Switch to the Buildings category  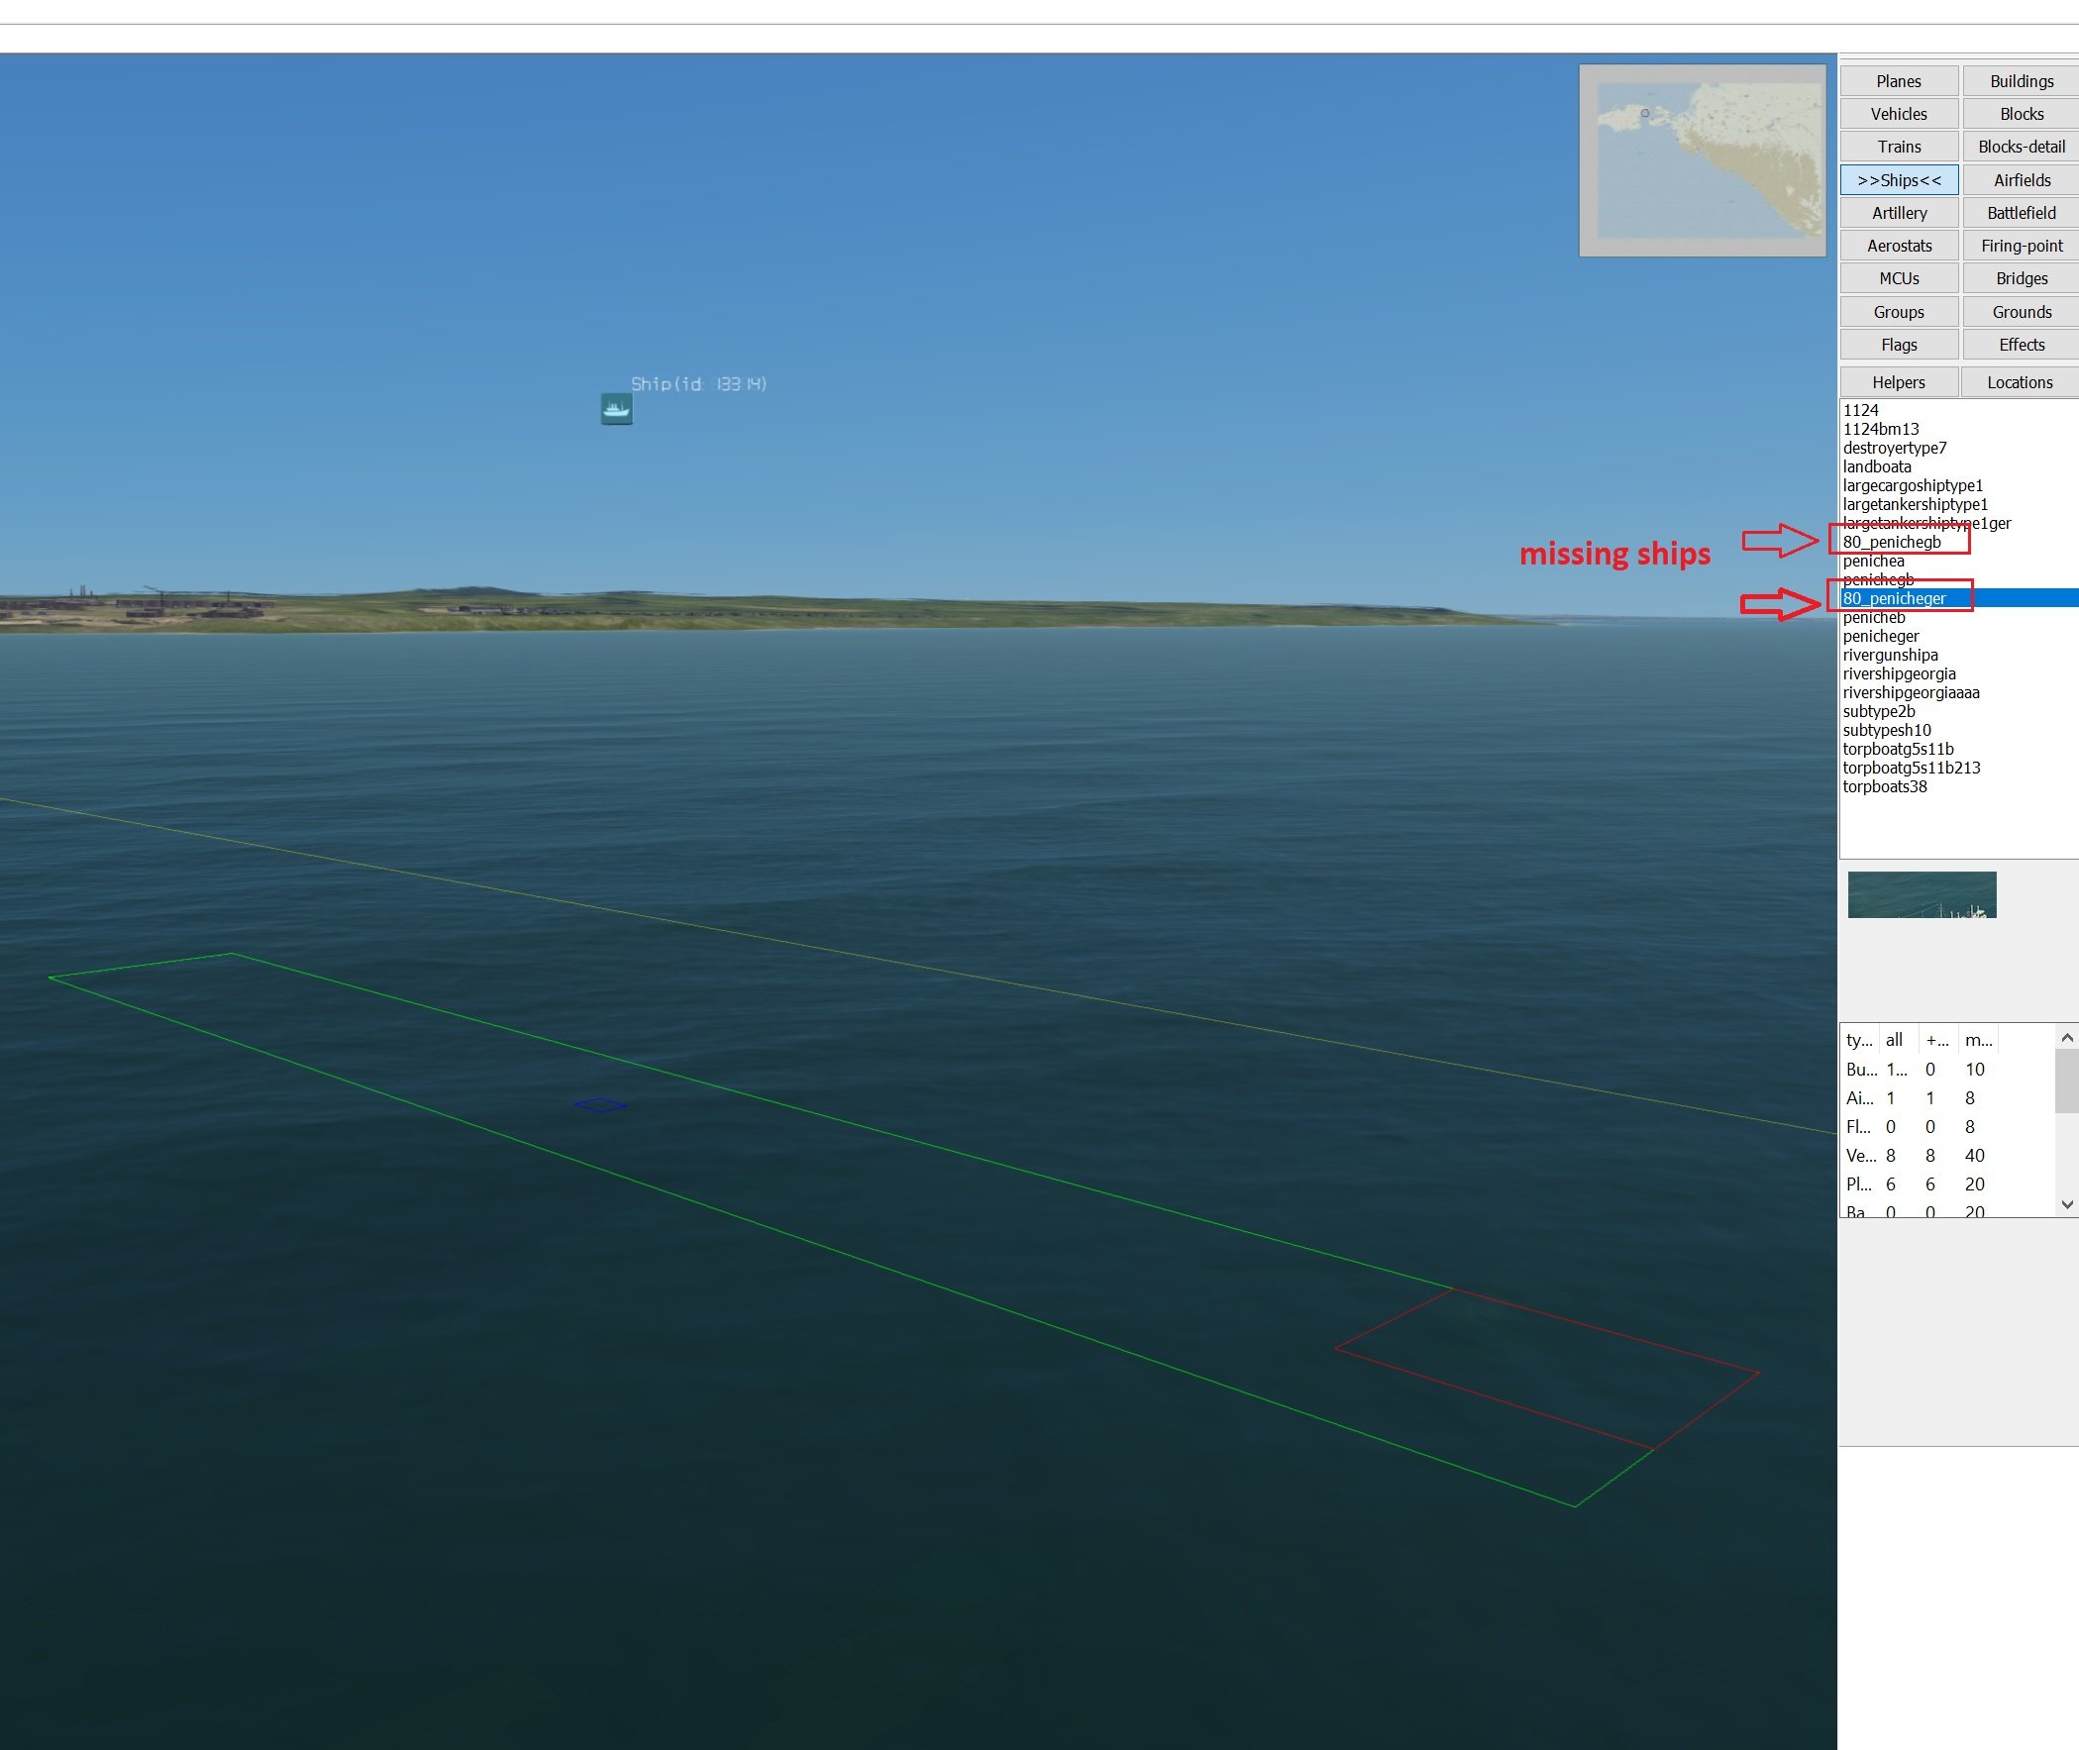coord(2022,81)
